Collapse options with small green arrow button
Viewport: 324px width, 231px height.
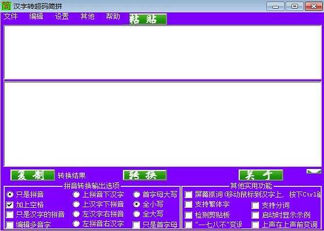[x=314, y=171]
